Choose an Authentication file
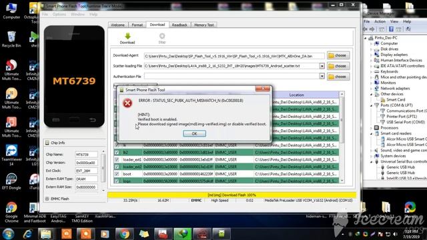This screenshot has width=427, height=240. 338,77
